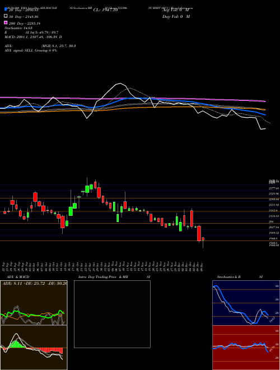Click the ADX (MGR) 8.1, 25.7, 30.3 values
Viewport: 280px width, 370px height.
pos(58,46)
